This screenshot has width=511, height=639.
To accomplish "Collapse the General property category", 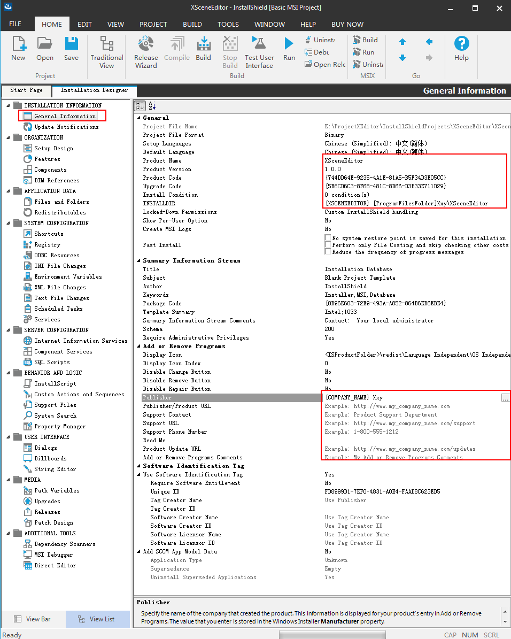I will (138, 118).
